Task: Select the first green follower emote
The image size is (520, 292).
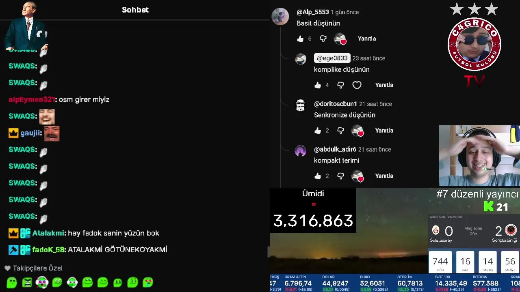Action: (12, 282)
